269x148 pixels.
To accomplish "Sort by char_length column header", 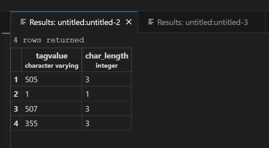I will click(107, 60).
